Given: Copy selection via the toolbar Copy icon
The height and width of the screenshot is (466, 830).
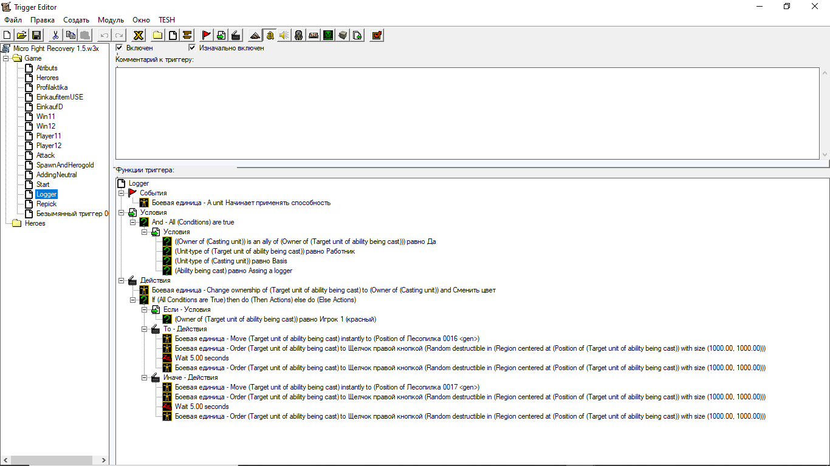Looking at the screenshot, I should click(x=70, y=35).
